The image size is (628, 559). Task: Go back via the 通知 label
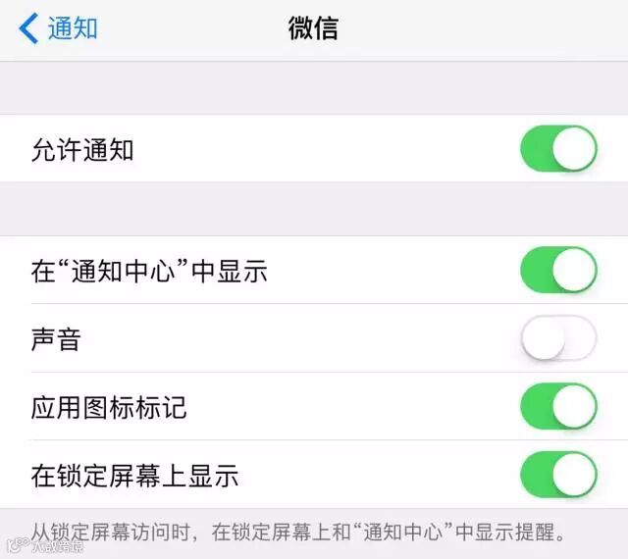click(73, 28)
